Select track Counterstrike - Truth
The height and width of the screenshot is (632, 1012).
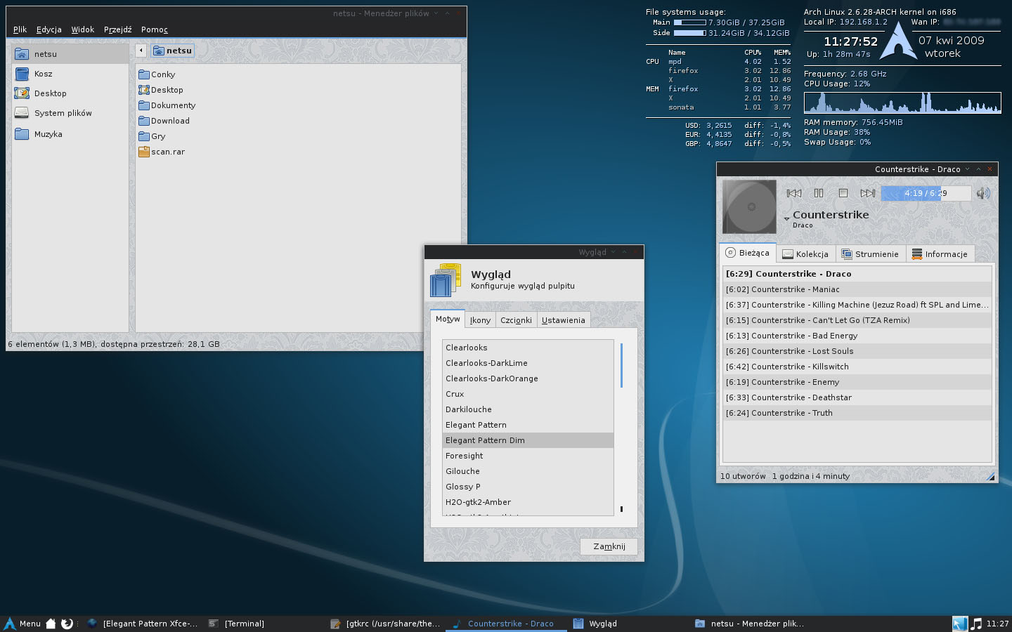(857, 413)
